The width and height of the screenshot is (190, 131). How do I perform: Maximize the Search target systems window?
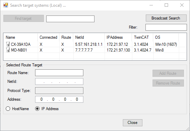[x=166, y=5]
